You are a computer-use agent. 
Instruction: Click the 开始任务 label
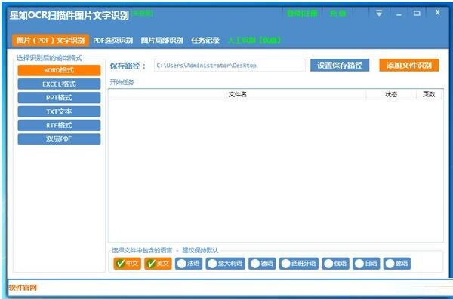[122, 82]
